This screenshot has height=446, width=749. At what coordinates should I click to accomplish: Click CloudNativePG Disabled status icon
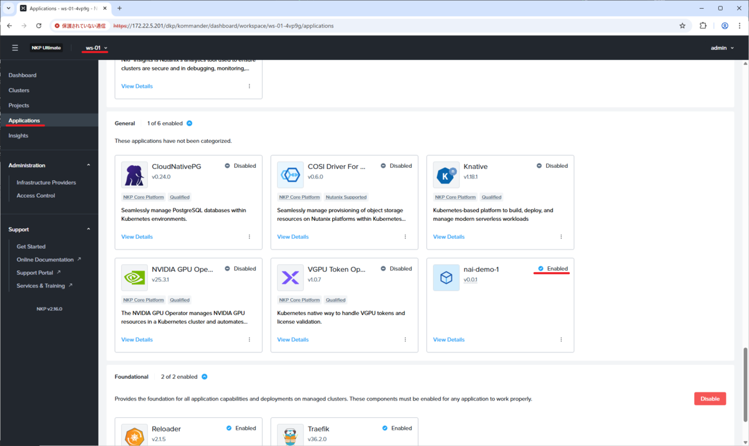pyautogui.click(x=227, y=166)
